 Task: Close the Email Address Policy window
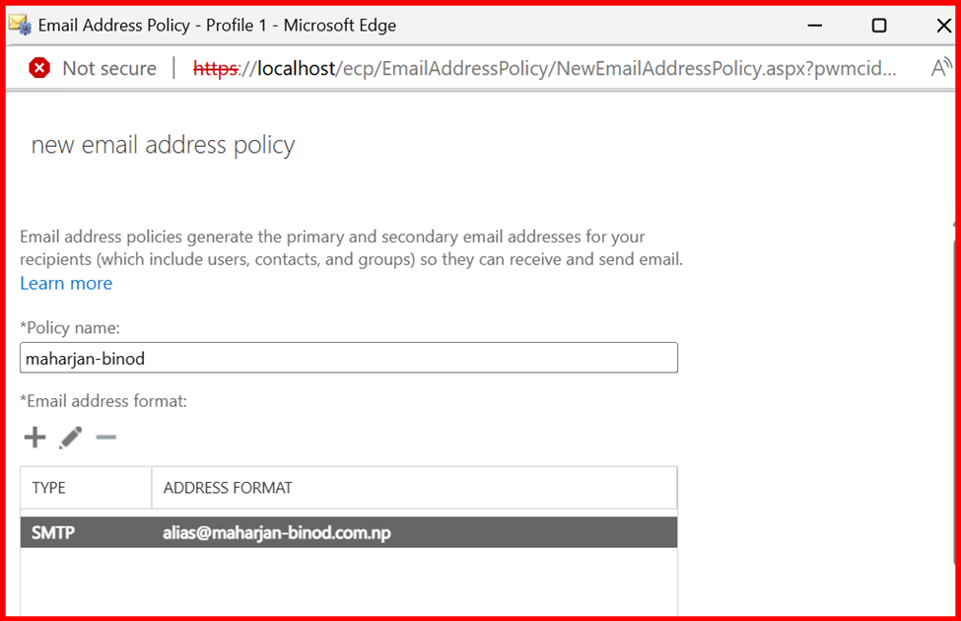[x=942, y=26]
